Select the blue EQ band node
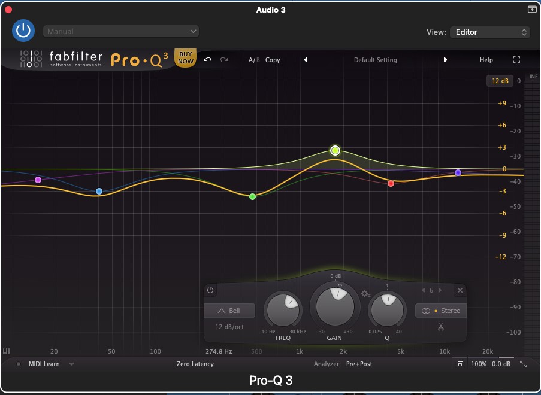This screenshot has height=395, width=541. click(x=99, y=191)
